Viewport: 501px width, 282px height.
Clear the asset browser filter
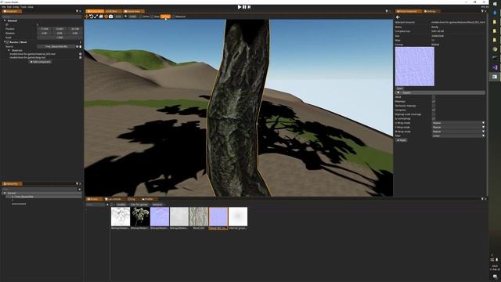[107, 204]
